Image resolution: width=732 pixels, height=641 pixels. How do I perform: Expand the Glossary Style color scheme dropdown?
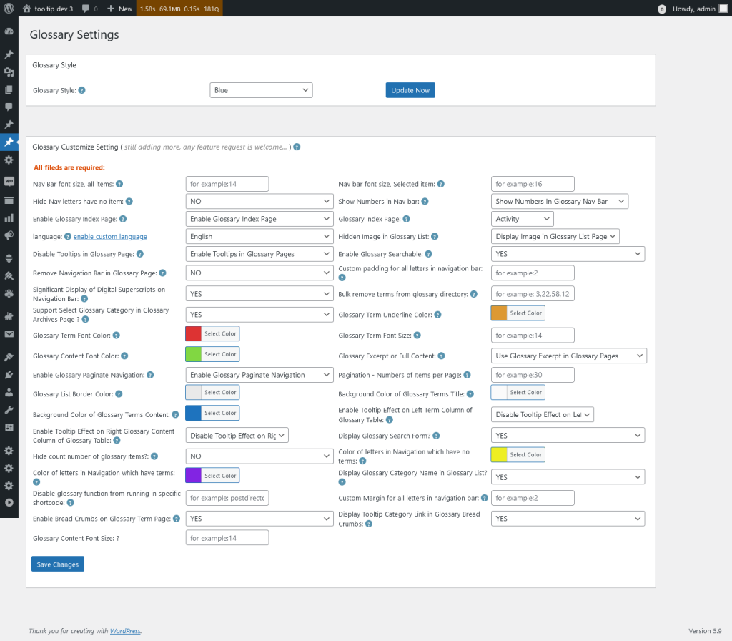point(261,89)
